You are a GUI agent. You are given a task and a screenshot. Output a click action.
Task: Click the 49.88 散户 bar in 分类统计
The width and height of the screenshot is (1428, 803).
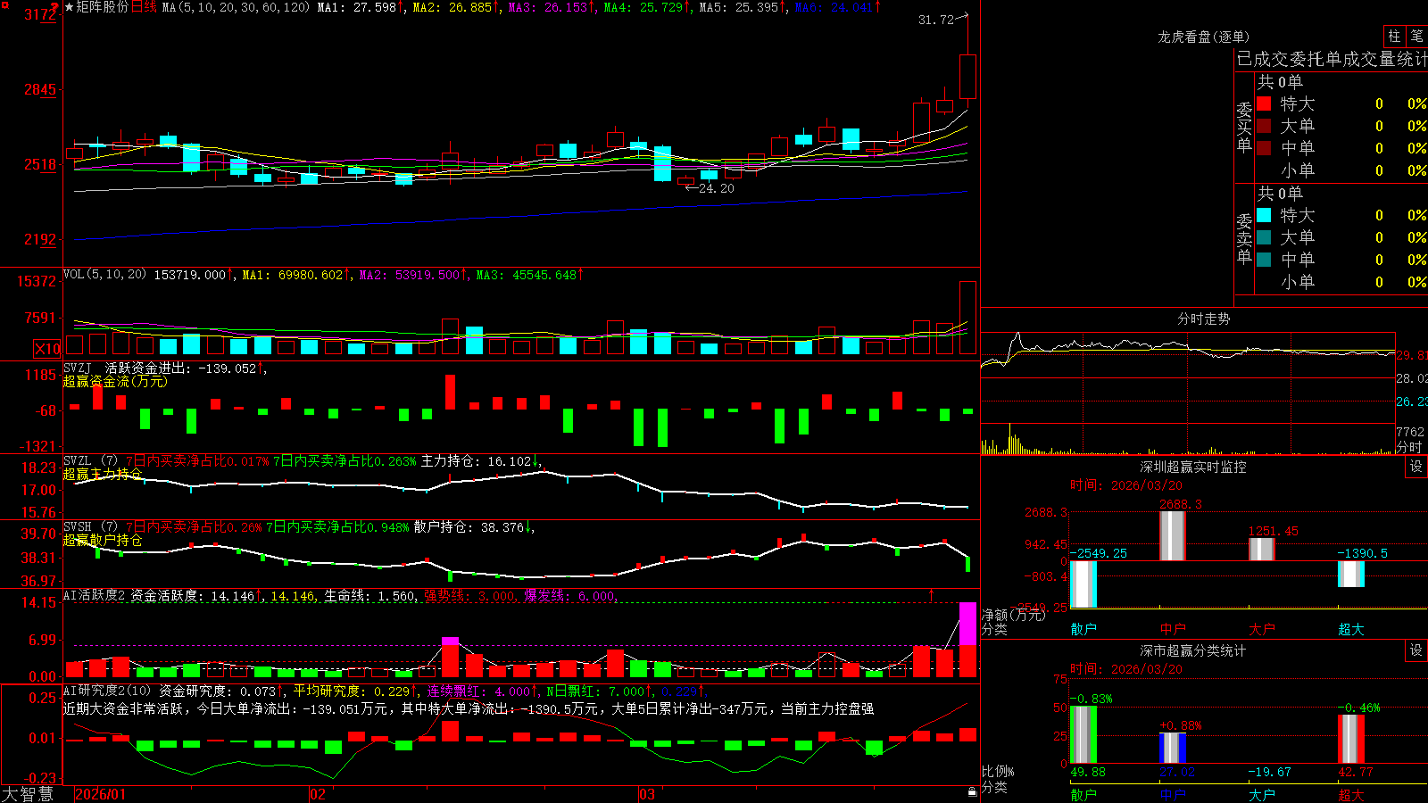1083,734
